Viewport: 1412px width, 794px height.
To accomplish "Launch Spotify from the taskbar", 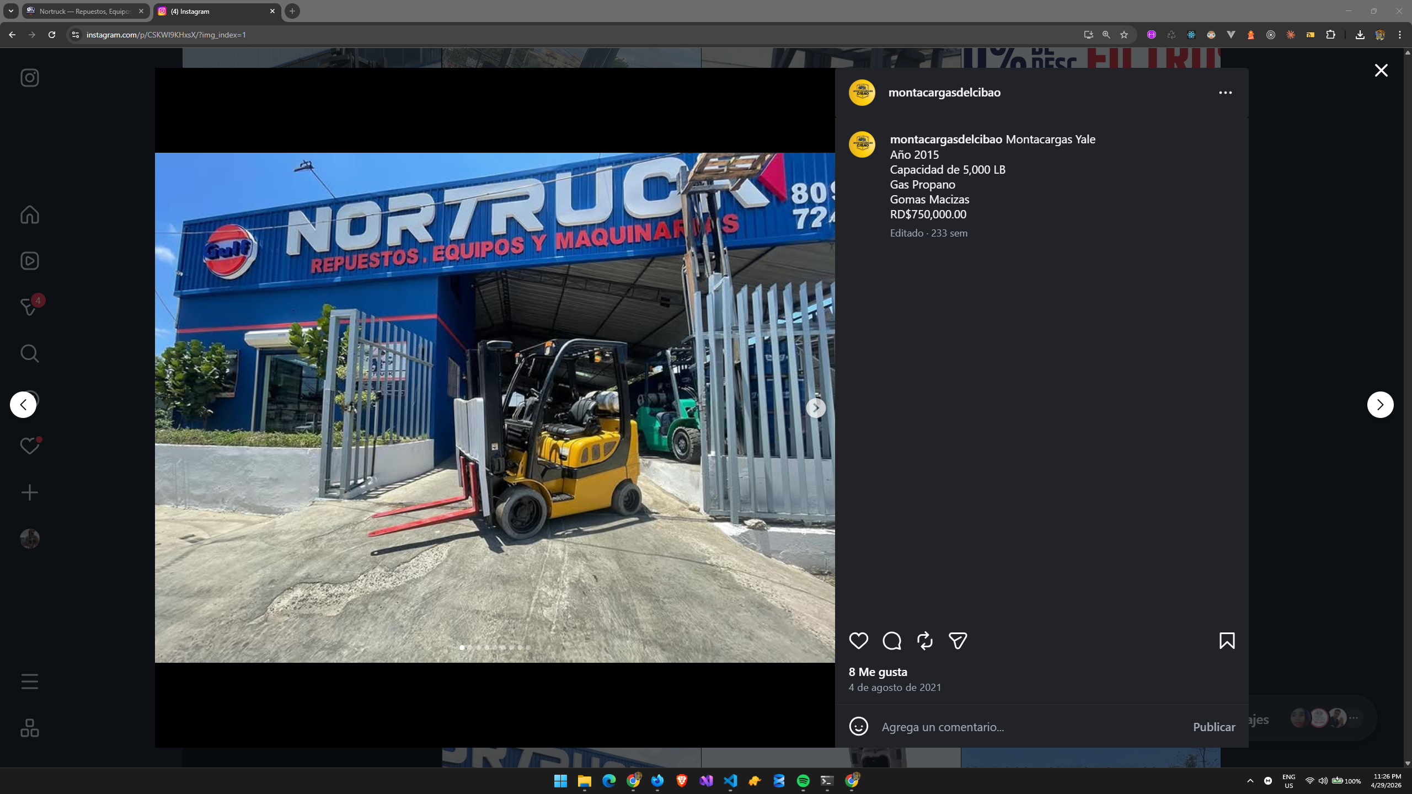I will (803, 781).
